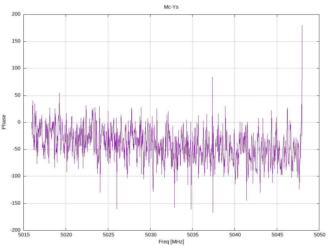Select the 5040 x-axis tick label

234,235
